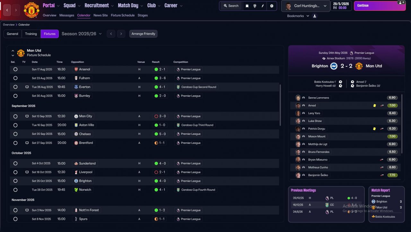Image resolution: width=411 pixels, height=232 pixels.
Task: Open the Fixture Schedule sub-tab
Action: (x=123, y=15)
